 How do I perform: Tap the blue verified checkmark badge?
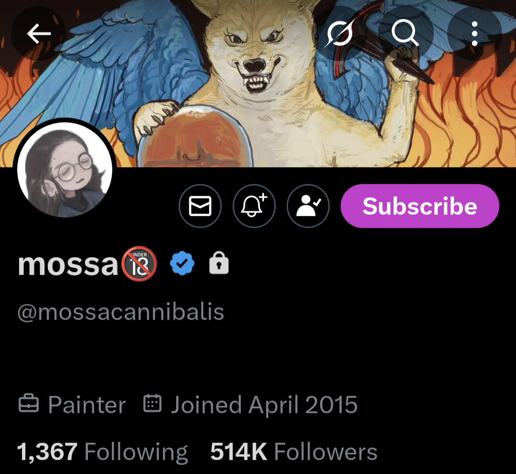182,263
